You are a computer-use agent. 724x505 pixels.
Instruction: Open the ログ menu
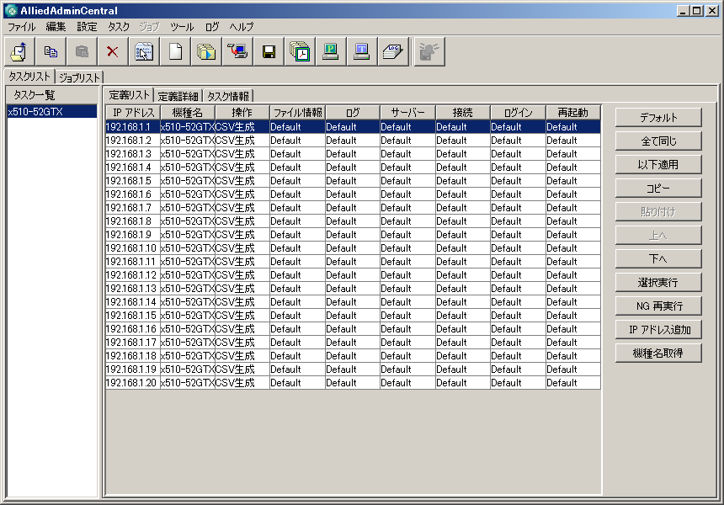pos(212,27)
